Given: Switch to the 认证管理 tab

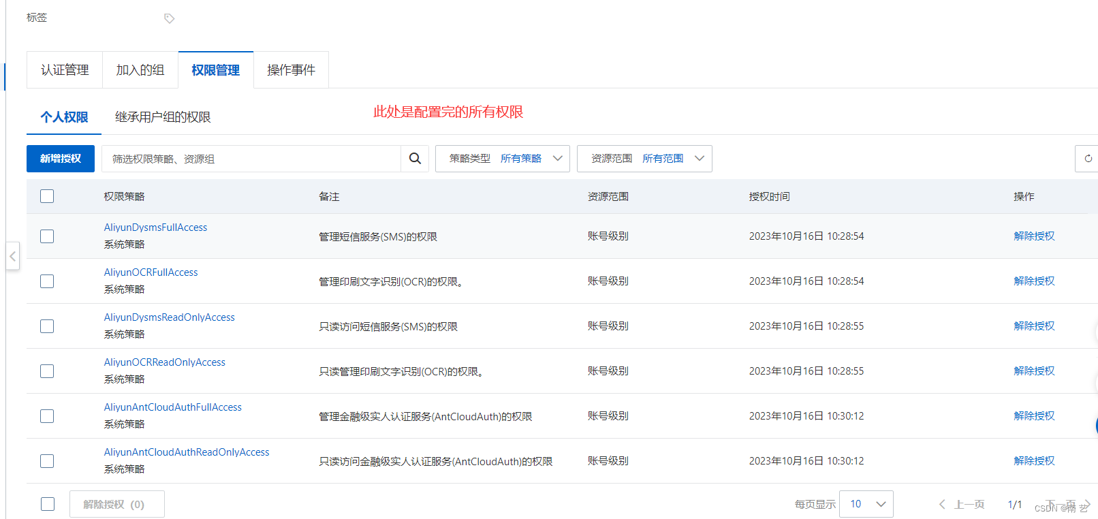Looking at the screenshot, I should coord(65,70).
